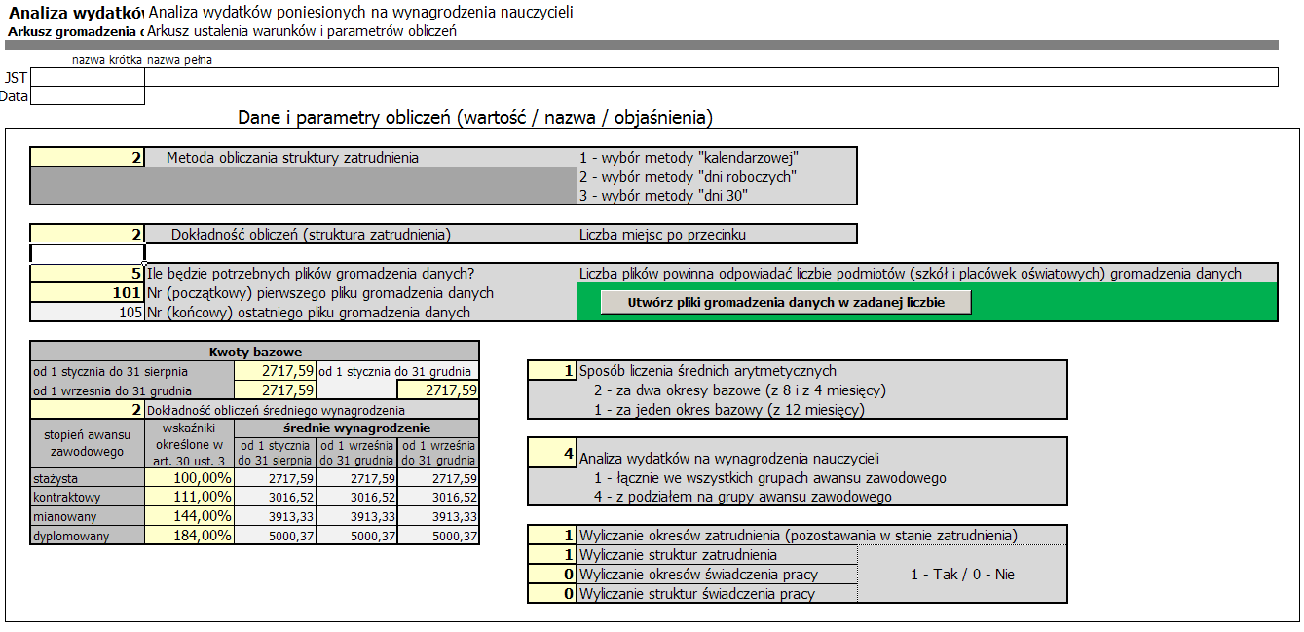
Task: Click '4 - z podziałem na grupy awansu' option text
Action: 742,498
